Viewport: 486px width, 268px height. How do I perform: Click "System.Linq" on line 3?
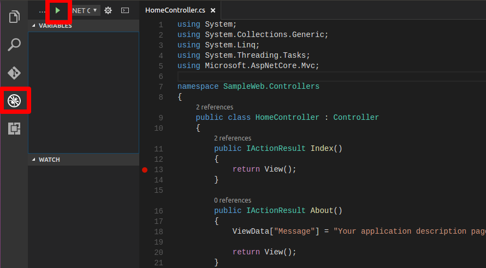click(x=230, y=45)
